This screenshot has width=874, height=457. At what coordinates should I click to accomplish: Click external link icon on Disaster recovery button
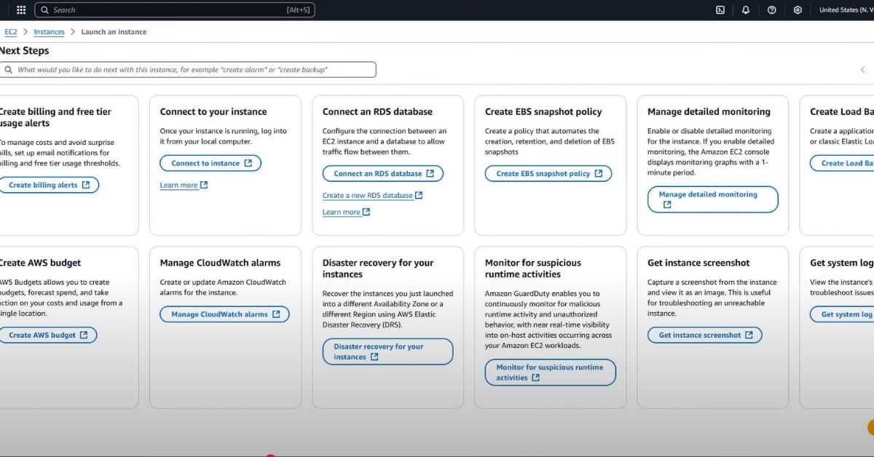[x=374, y=357]
